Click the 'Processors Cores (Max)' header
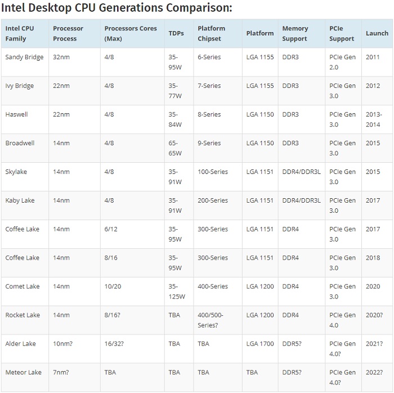This screenshot has height=393, width=394. click(x=130, y=33)
